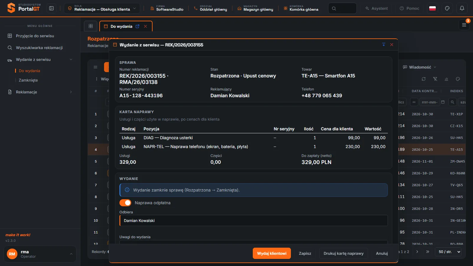Expand the Reklamacje menu section
This screenshot has height=266, width=473.
point(40,92)
